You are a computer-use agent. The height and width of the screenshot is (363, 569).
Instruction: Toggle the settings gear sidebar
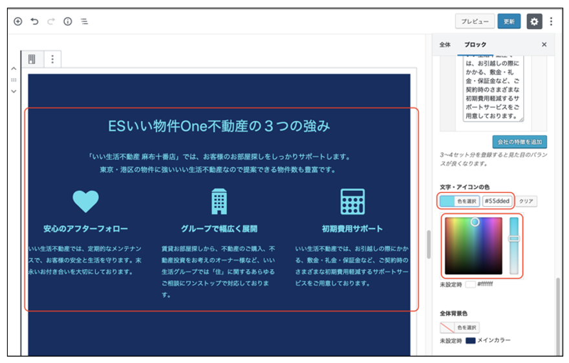coord(534,21)
